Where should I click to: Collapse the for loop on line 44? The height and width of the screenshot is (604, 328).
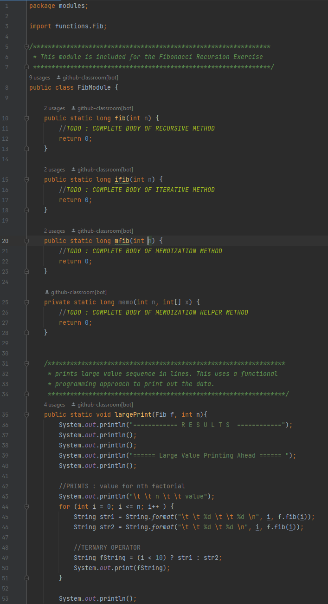26,506
